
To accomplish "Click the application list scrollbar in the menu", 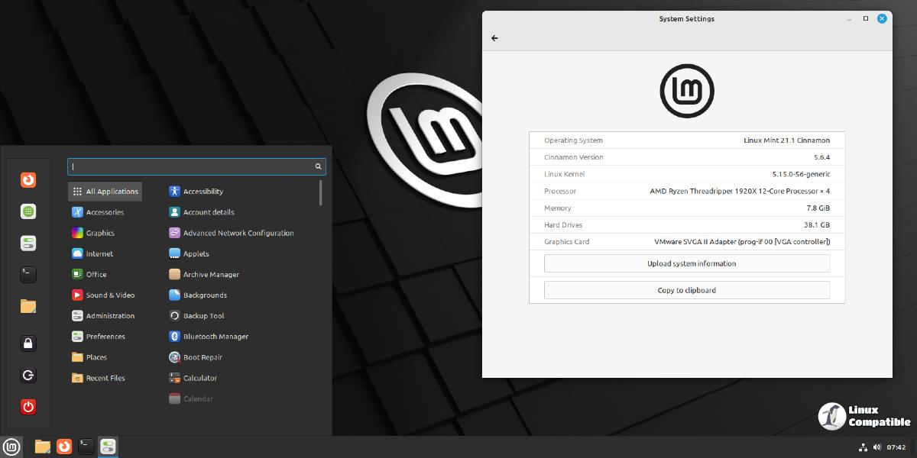I will click(321, 192).
